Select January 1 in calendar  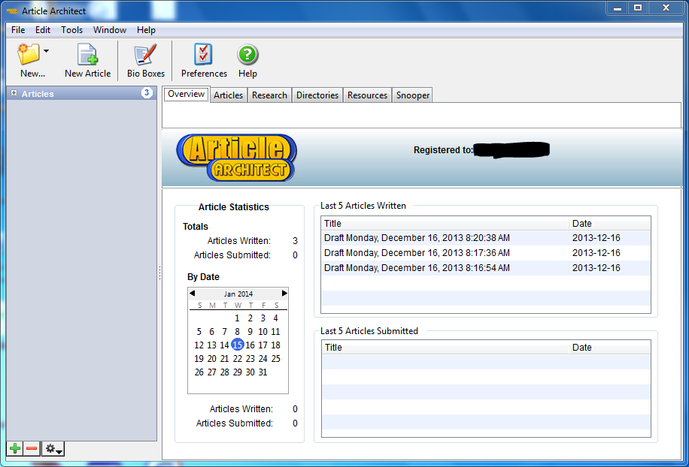tap(237, 318)
